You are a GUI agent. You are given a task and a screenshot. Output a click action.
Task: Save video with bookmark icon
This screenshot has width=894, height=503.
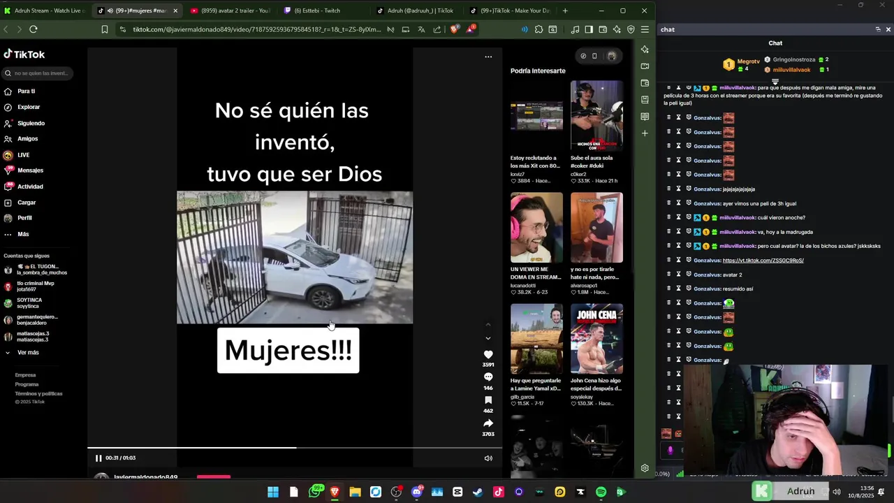[x=488, y=400]
